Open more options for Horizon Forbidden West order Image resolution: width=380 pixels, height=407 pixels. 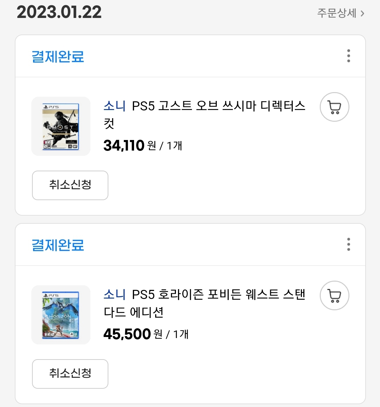(348, 244)
